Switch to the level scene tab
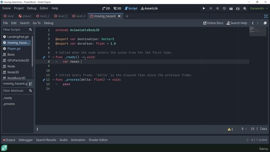The height and width of the screenshot is (152, 270). coord(9,16)
